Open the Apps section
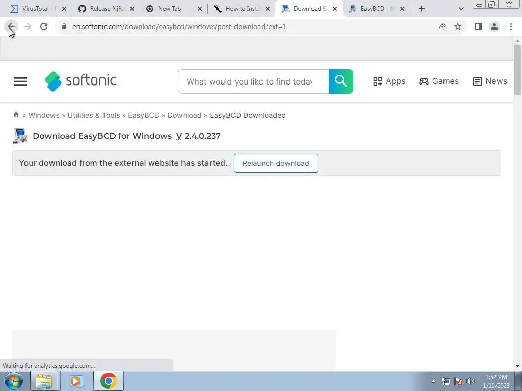522x391 pixels. coord(389,81)
